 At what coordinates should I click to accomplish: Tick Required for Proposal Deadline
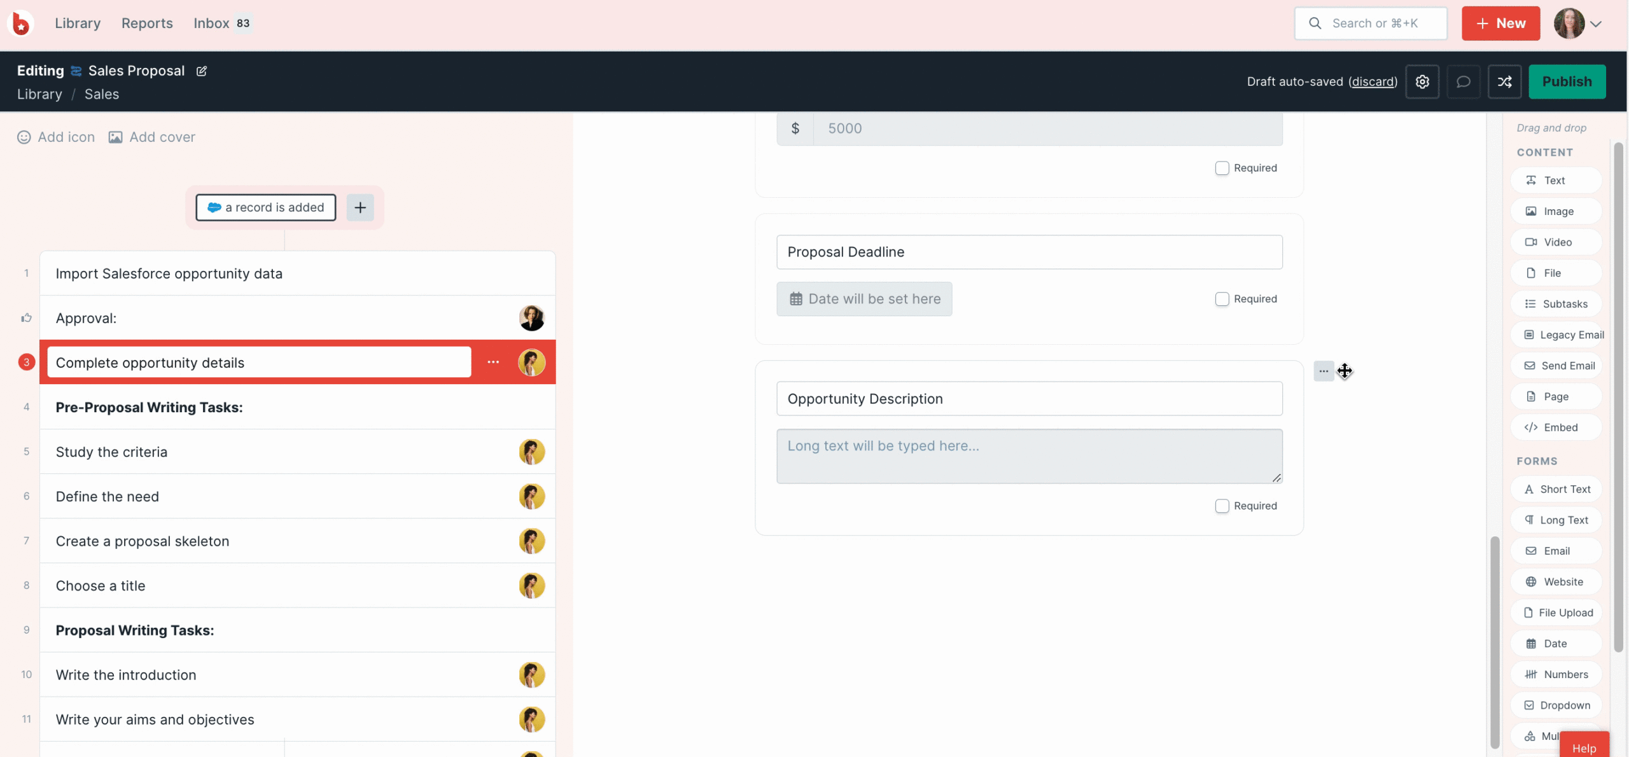pos(1222,299)
